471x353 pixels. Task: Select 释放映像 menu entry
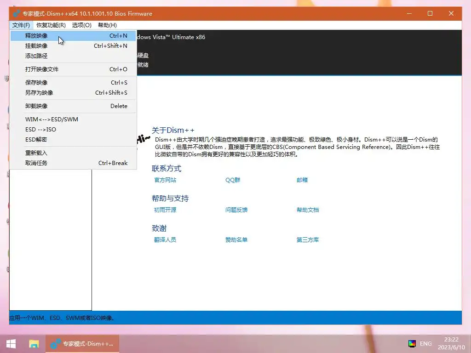pyautogui.click(x=73, y=36)
